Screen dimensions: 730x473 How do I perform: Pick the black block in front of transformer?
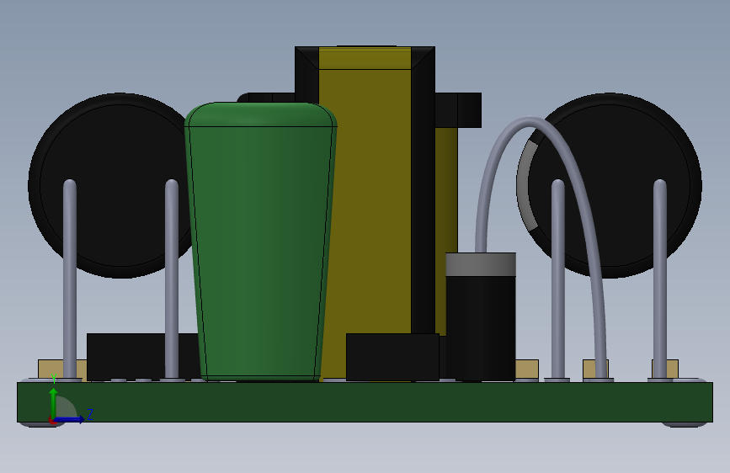coord(392,357)
